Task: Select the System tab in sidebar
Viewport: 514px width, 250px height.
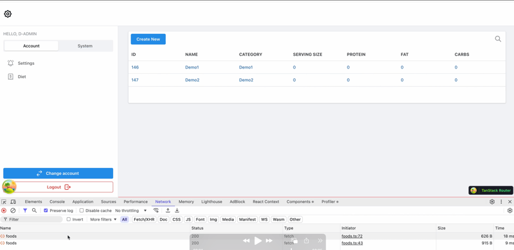Action: coord(85,46)
